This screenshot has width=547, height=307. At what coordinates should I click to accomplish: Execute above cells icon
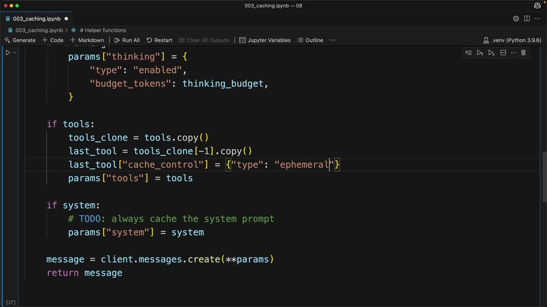coord(480,52)
